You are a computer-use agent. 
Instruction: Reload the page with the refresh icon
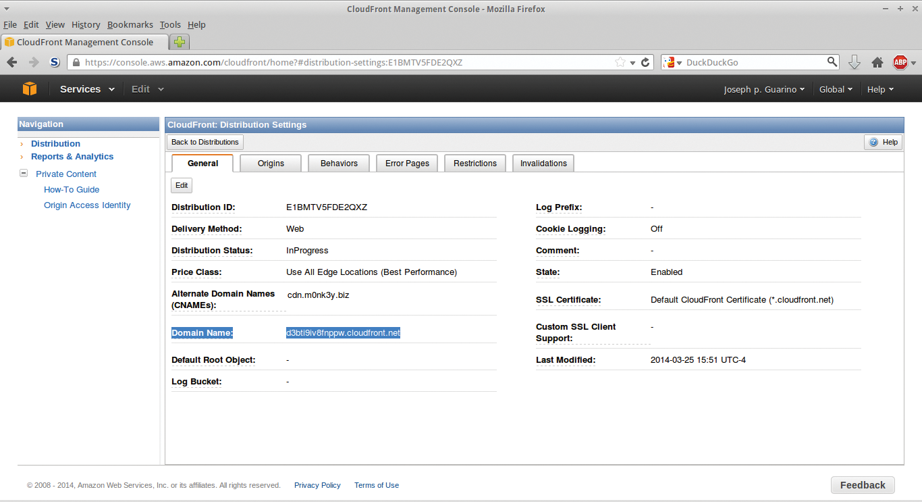tap(646, 62)
